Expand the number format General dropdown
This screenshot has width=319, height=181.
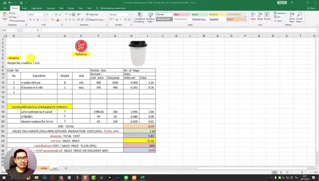pos(129,15)
